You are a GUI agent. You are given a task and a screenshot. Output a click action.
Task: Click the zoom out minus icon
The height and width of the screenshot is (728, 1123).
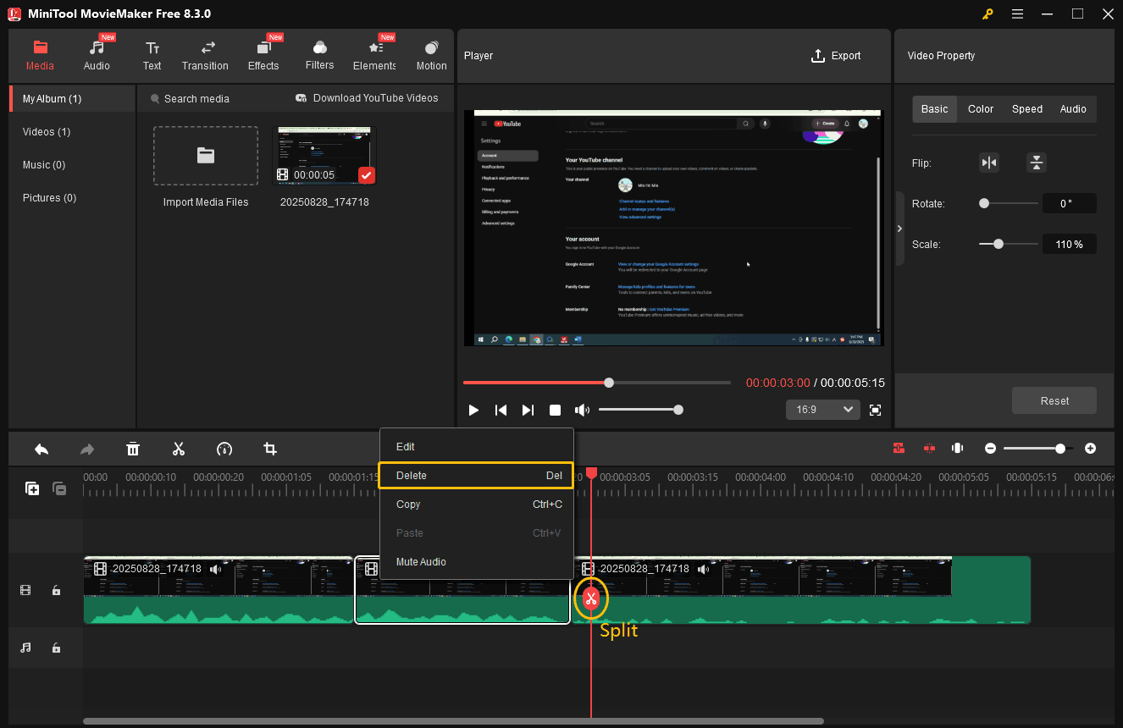click(x=990, y=449)
